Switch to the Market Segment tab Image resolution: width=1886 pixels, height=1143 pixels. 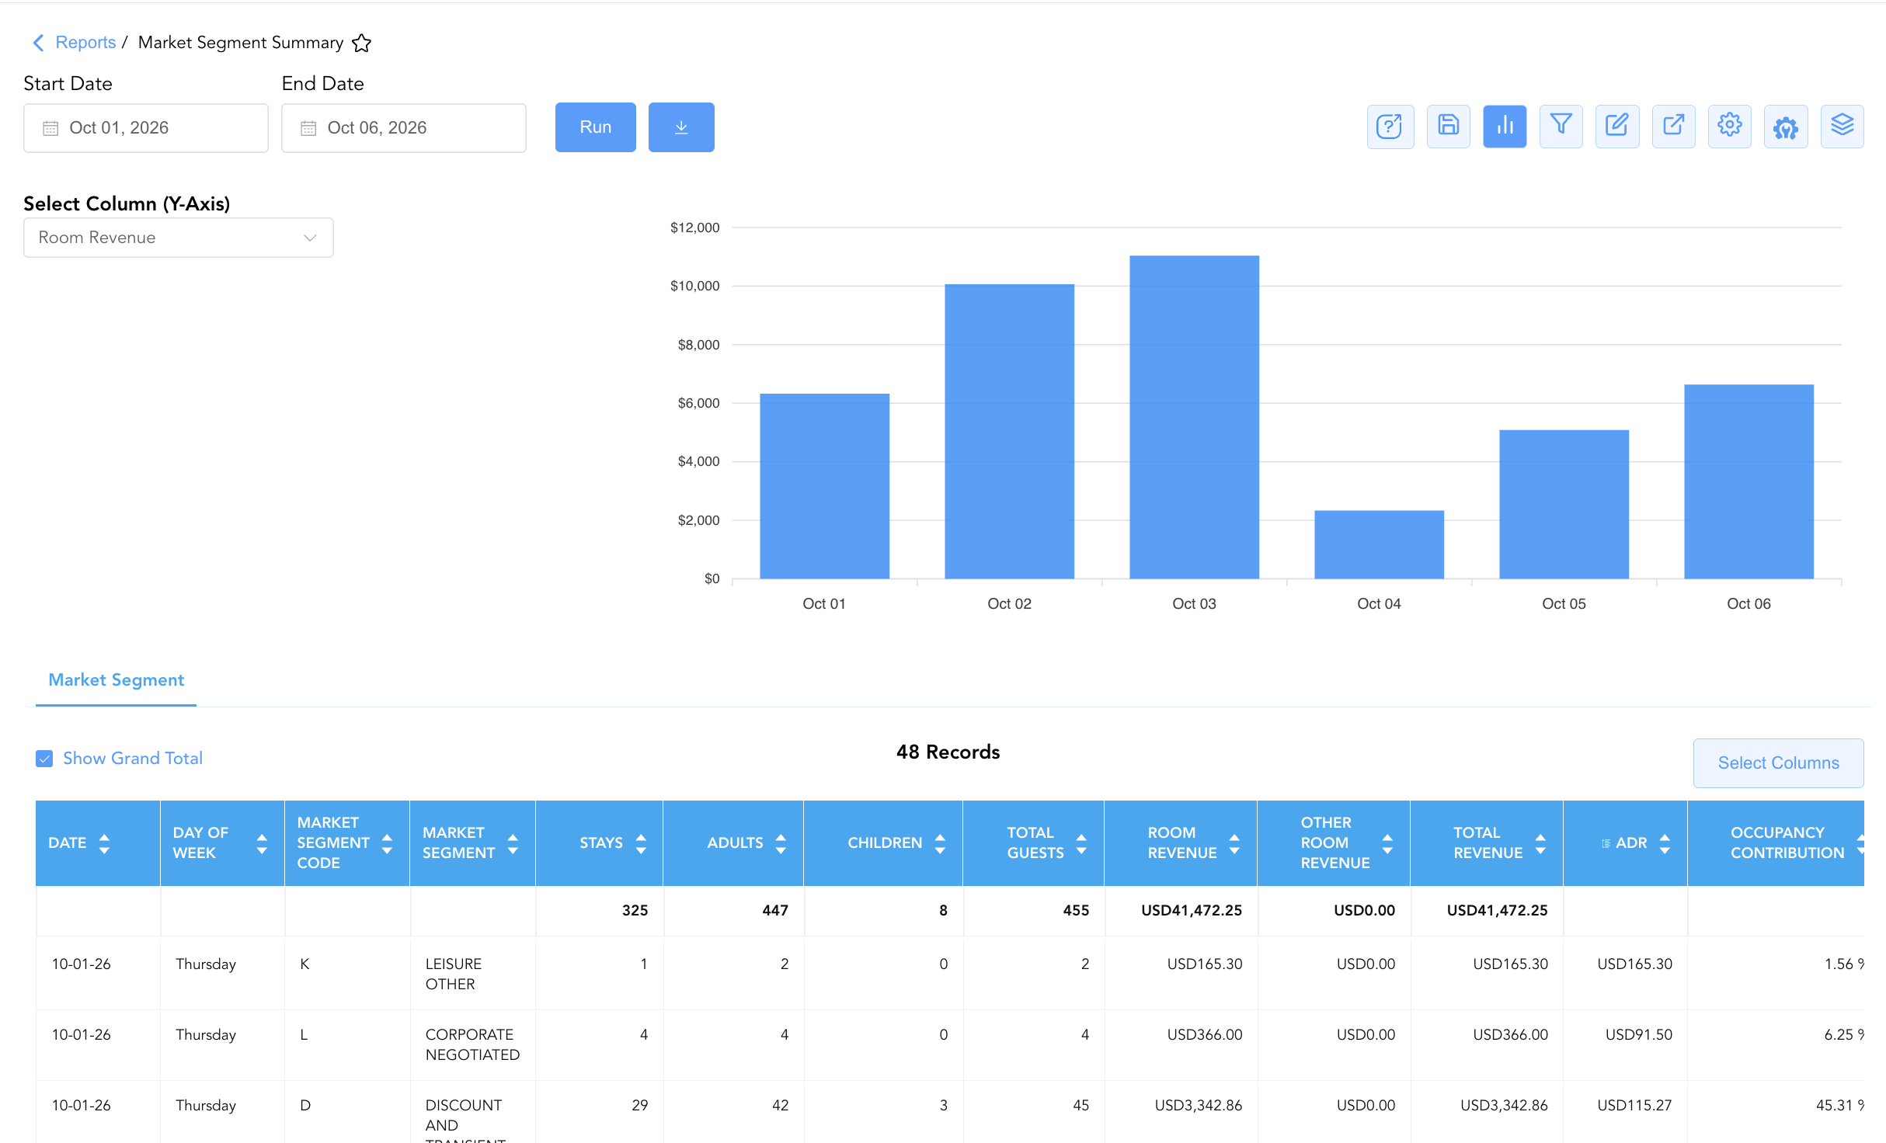tap(117, 680)
